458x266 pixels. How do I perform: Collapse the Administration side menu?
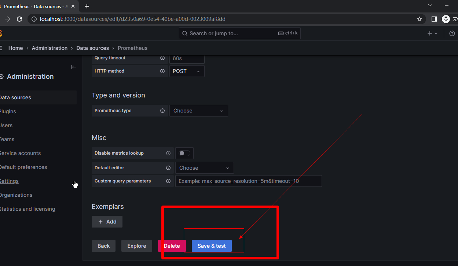point(74,67)
